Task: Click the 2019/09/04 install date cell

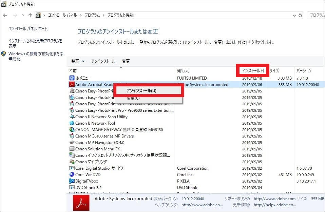Action: [252, 188]
